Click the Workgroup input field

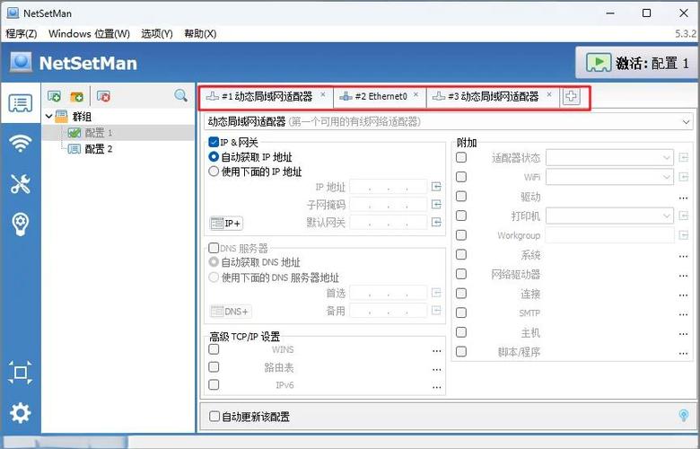[x=609, y=235]
